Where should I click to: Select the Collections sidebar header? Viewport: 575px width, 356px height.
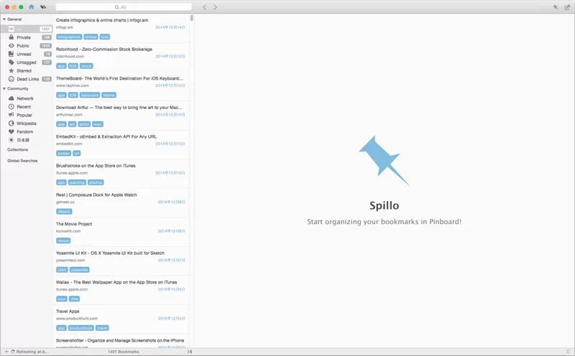point(17,150)
